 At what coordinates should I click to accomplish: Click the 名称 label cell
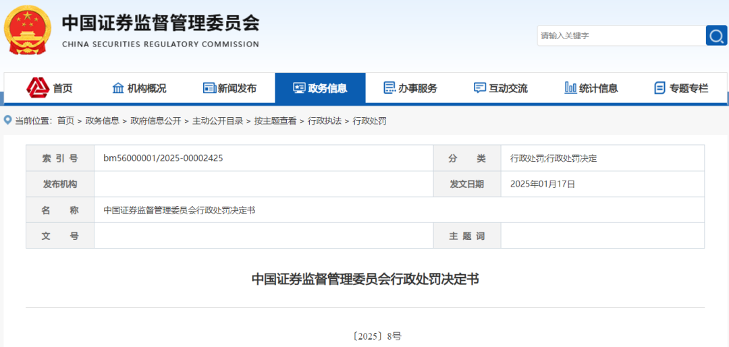pos(60,210)
